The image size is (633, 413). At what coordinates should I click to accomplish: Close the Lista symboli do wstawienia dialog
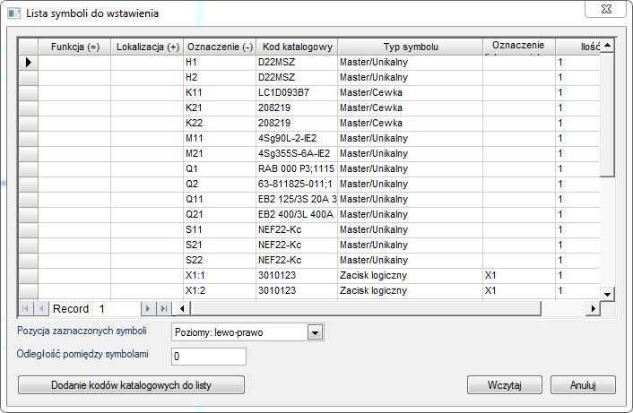606,9
